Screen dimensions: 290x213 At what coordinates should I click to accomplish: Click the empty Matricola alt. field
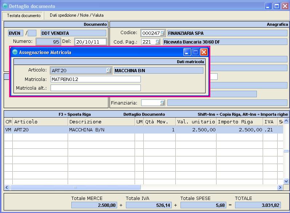[x=96, y=88]
